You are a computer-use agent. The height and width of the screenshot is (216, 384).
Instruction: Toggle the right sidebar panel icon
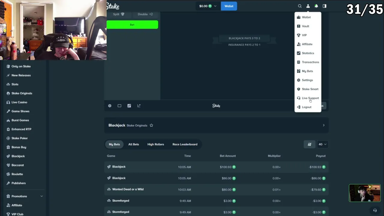tap(324, 6)
